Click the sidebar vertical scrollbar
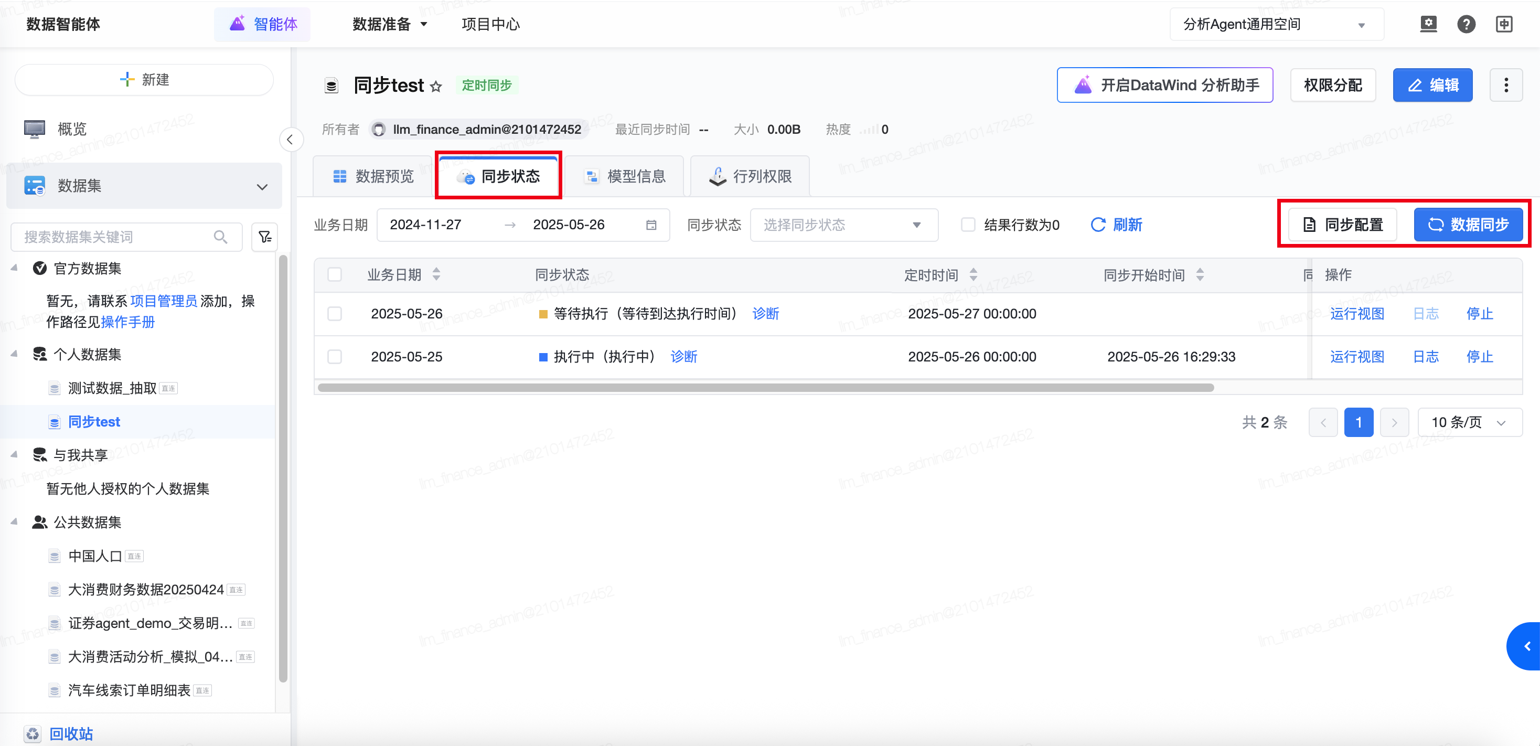The height and width of the screenshot is (746, 1540). coord(283,468)
